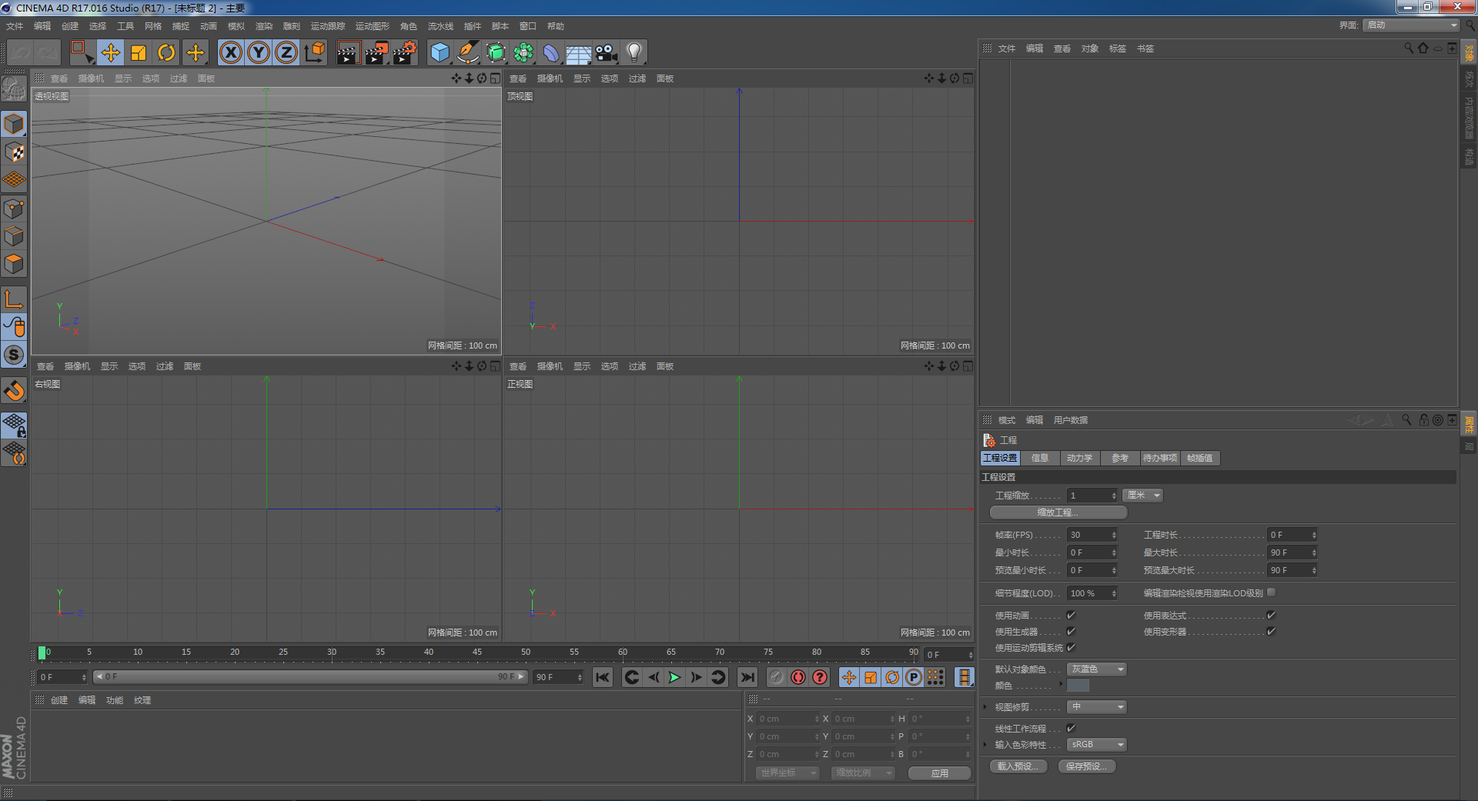Click record active objects button

[x=798, y=677]
